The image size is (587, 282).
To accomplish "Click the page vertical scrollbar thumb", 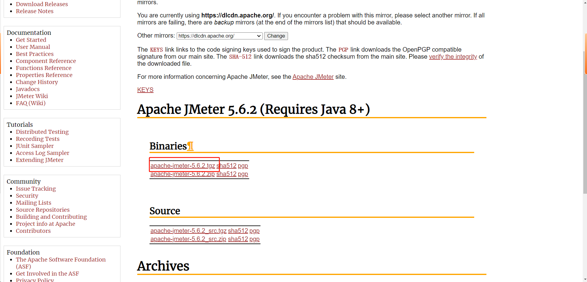I will 585,122.
